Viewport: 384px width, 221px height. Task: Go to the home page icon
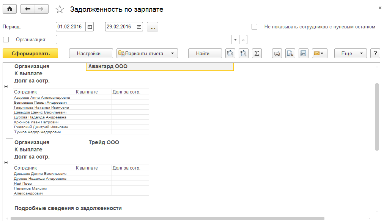[x=9, y=9]
